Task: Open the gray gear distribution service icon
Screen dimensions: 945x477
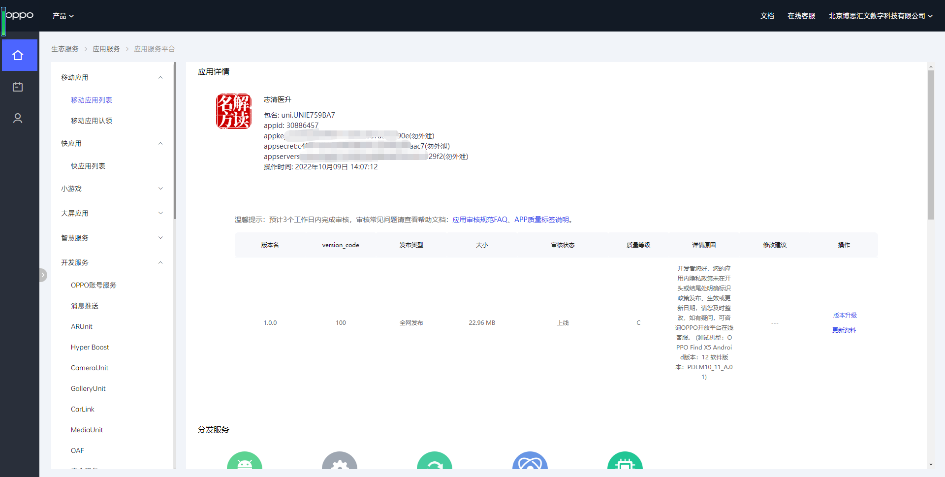Action: pyautogui.click(x=340, y=460)
